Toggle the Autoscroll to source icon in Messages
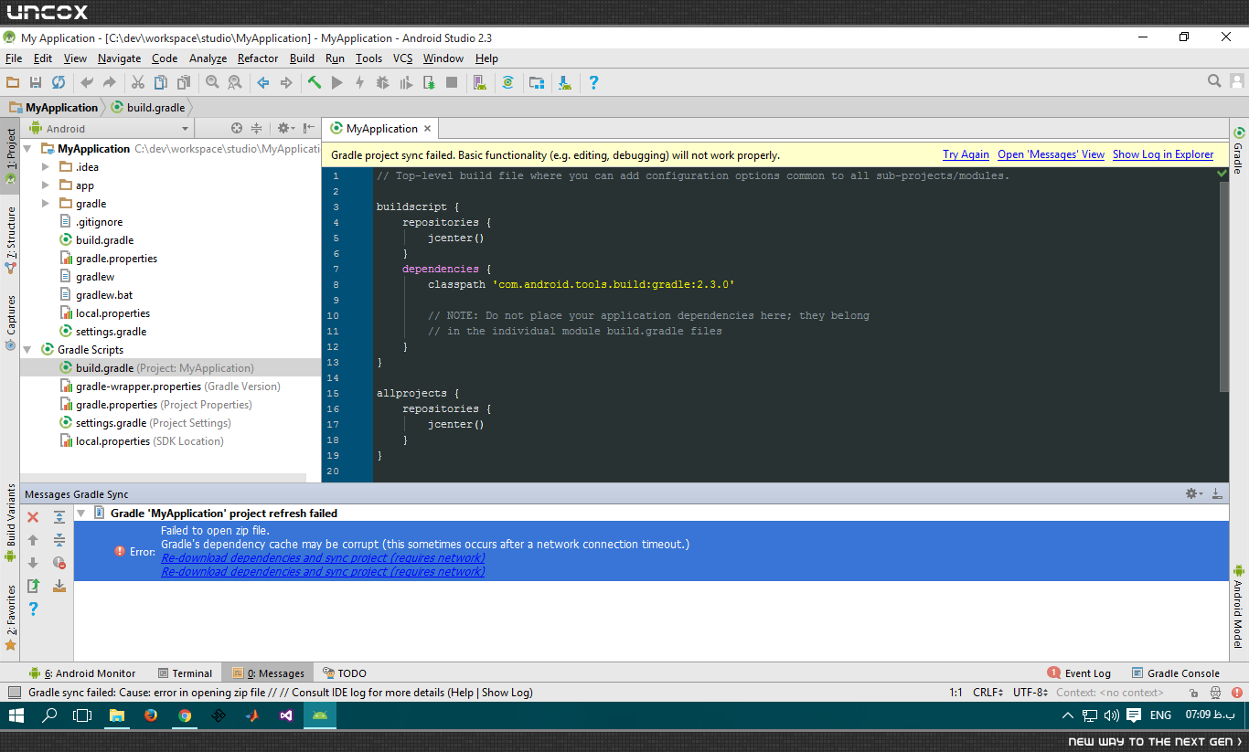Screen dimensions: 1249x752 click(x=59, y=586)
